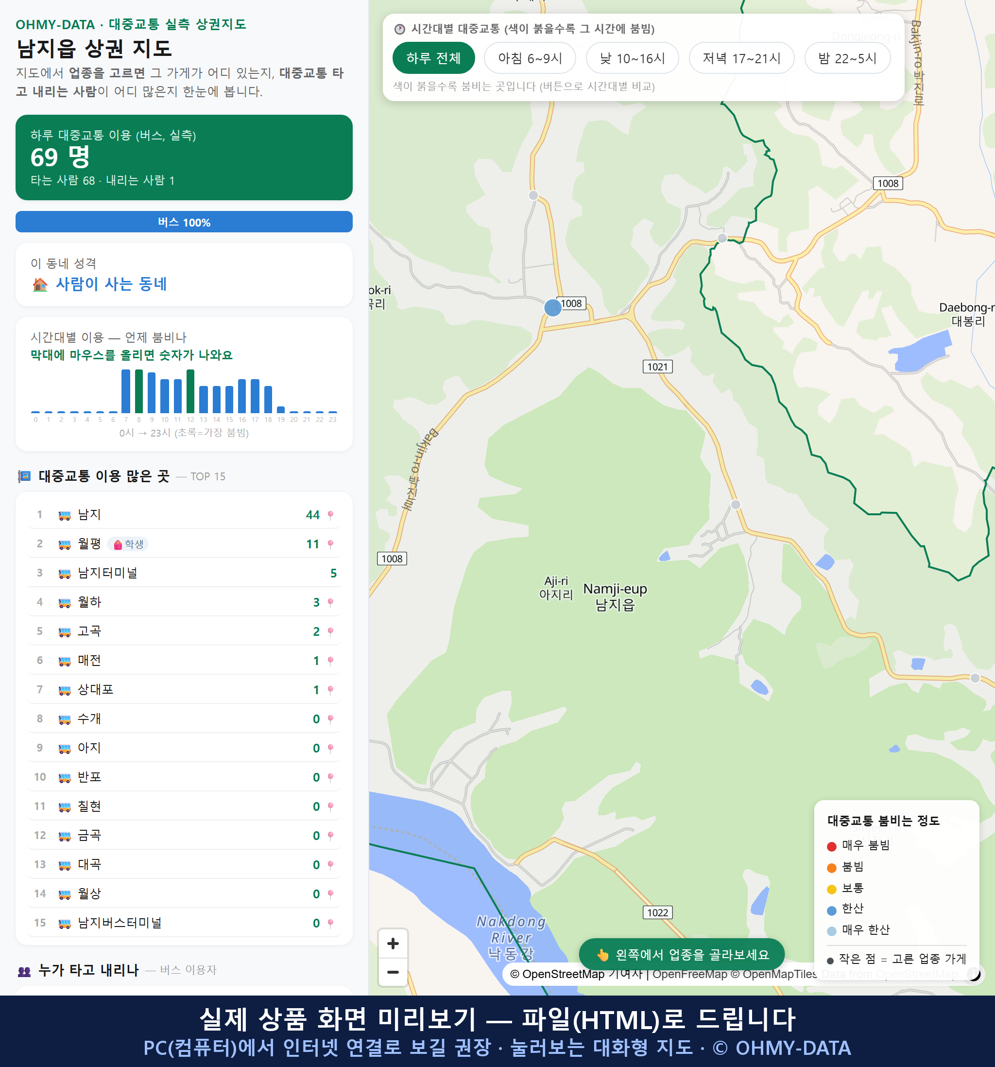Viewport: 995px width, 1067px height.
Task: Locate 반포 stop using its pin icon
Action: pos(330,777)
